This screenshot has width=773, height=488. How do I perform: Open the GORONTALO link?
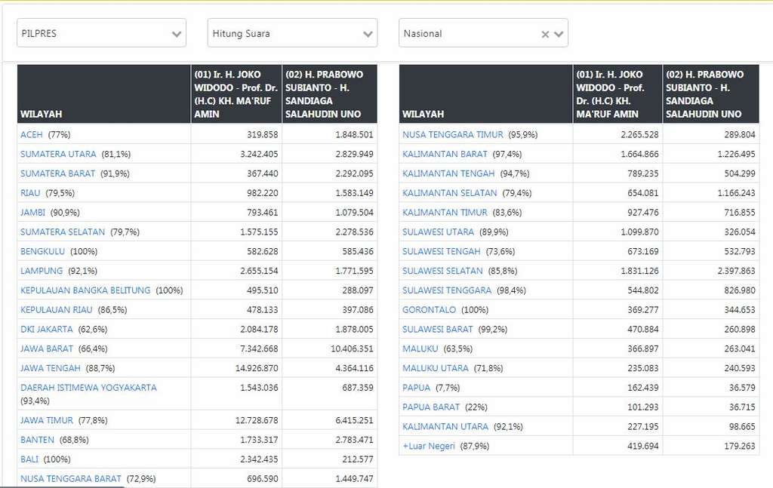tap(429, 310)
